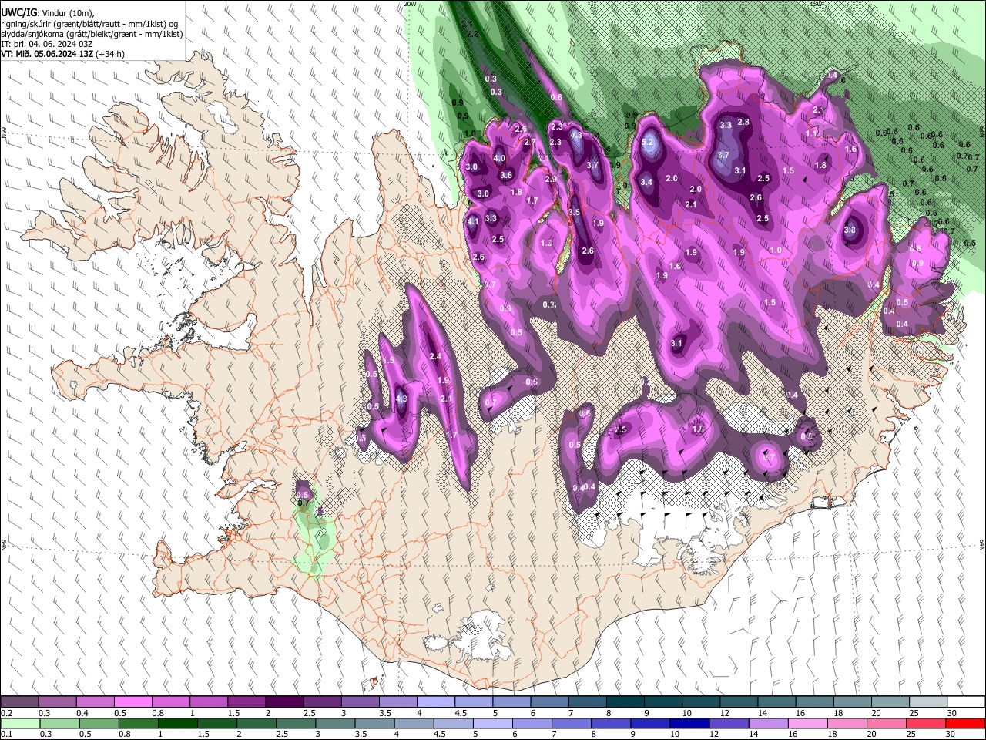
Task: Click the '0.1' label on the rain legend
Action: click(7, 735)
